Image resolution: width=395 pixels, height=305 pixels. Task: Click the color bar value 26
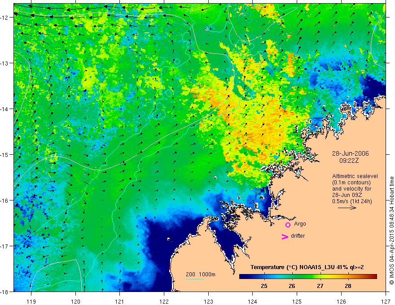pos(292,286)
